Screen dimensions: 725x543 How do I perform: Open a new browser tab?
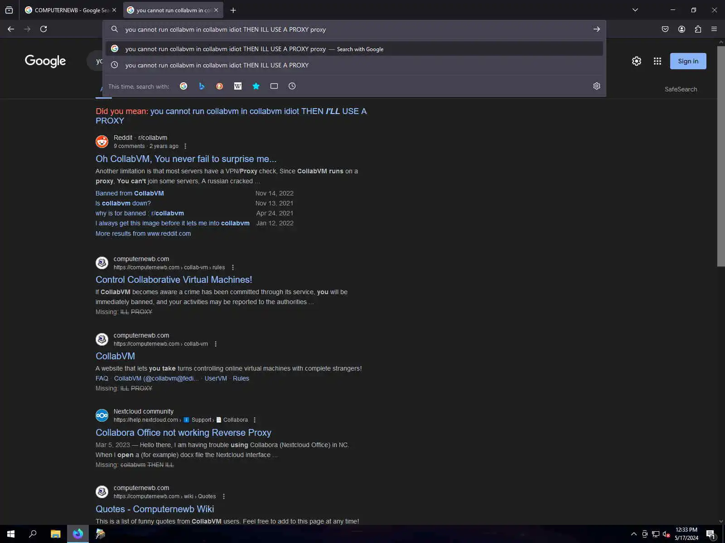tap(233, 10)
